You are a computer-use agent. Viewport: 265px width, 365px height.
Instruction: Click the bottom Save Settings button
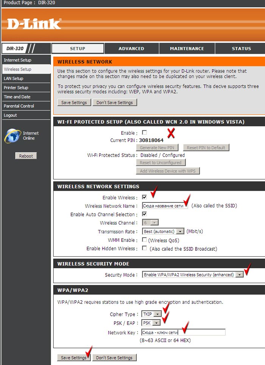(74, 357)
